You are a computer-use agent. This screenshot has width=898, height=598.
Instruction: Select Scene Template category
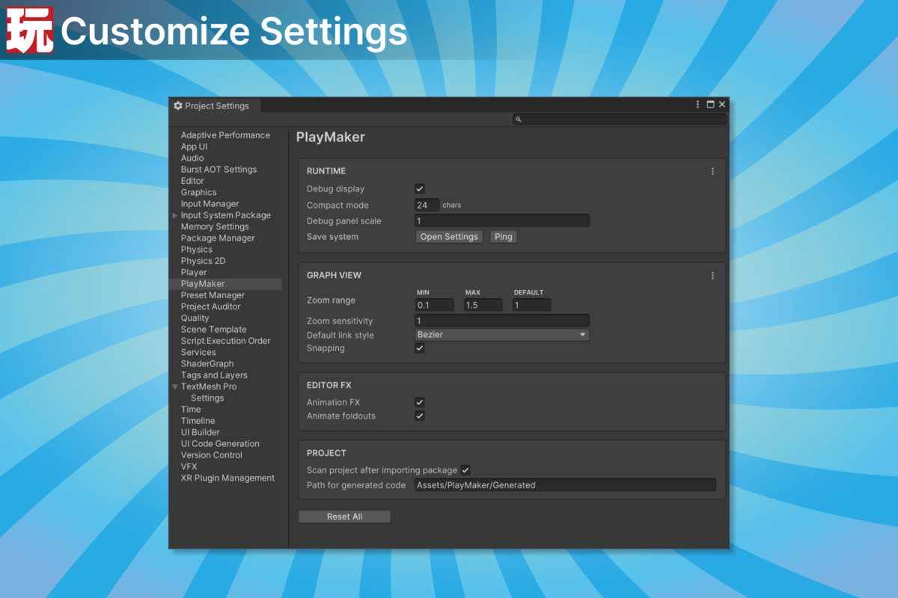click(x=214, y=330)
